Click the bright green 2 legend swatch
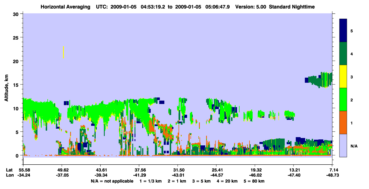This screenshot has height=189, width=369. point(343,99)
